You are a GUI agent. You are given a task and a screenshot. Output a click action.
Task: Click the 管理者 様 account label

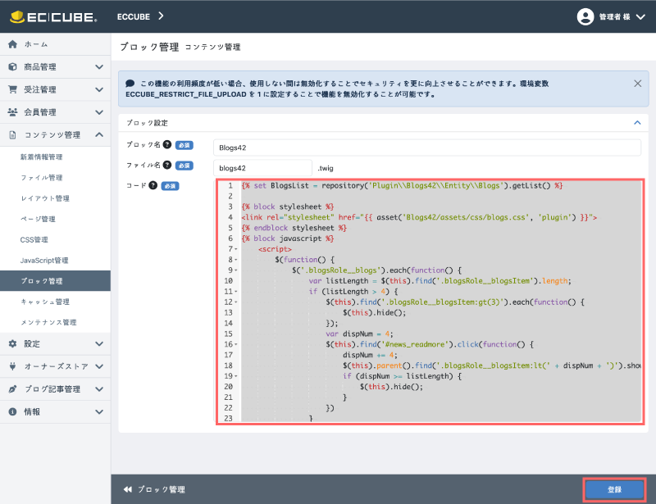point(614,16)
